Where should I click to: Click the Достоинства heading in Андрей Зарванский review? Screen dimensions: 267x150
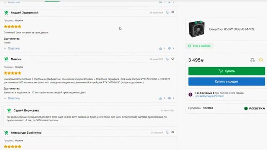click(12, 39)
